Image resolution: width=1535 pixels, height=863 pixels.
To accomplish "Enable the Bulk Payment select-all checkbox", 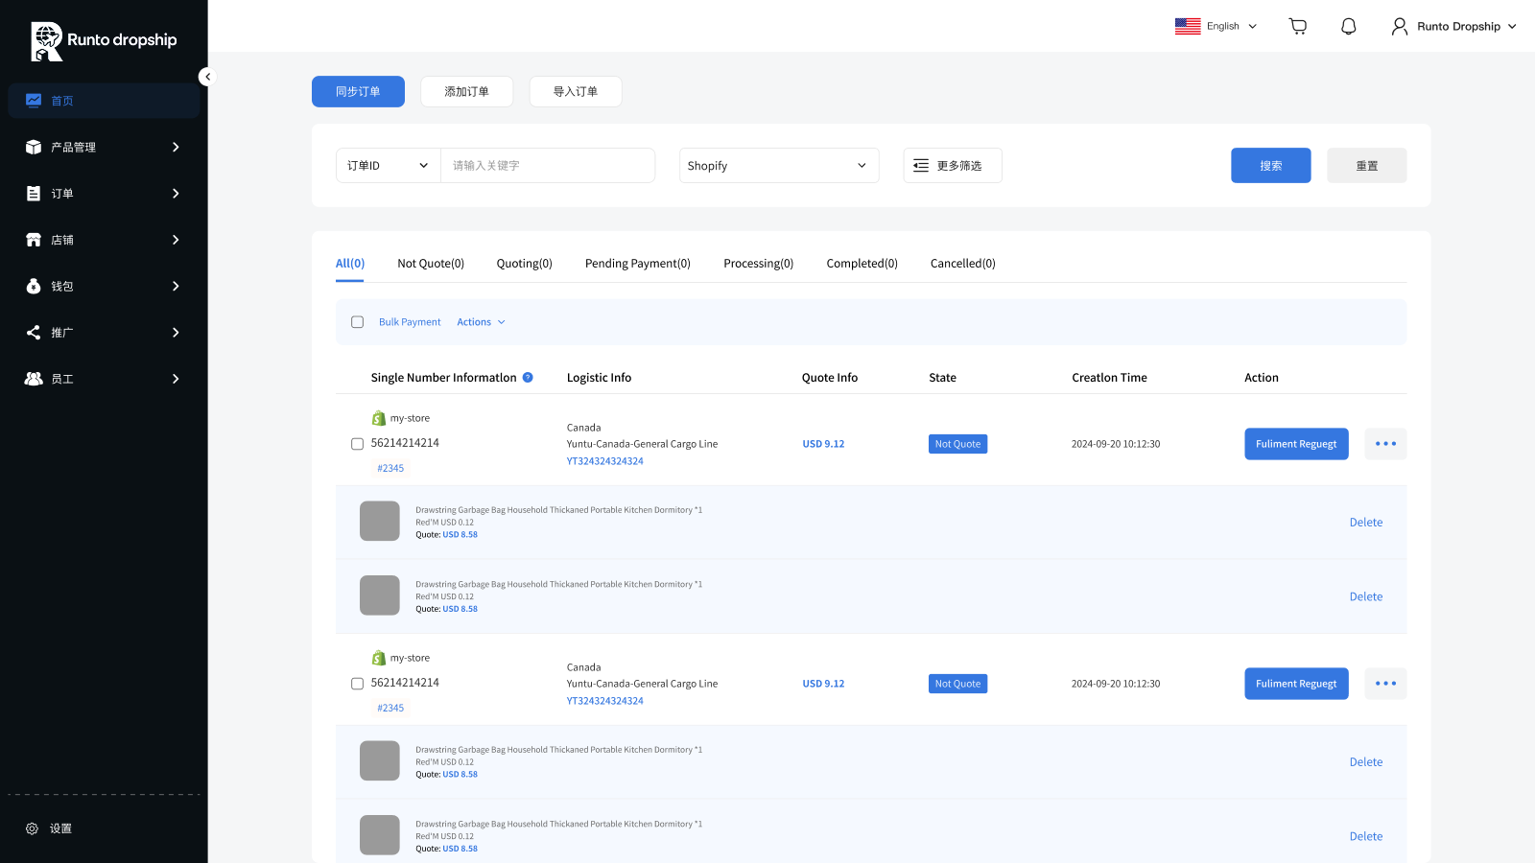I will [x=357, y=321].
